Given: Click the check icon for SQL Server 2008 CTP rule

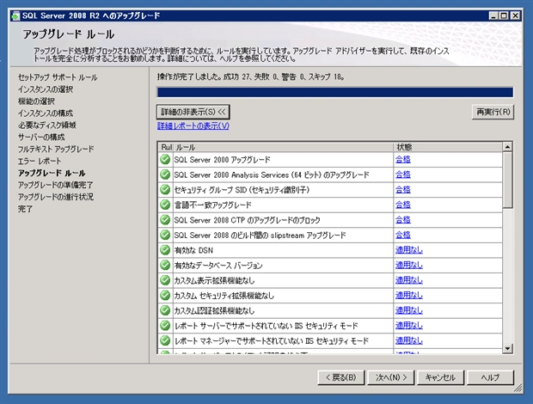Looking at the screenshot, I should pyautogui.click(x=165, y=220).
